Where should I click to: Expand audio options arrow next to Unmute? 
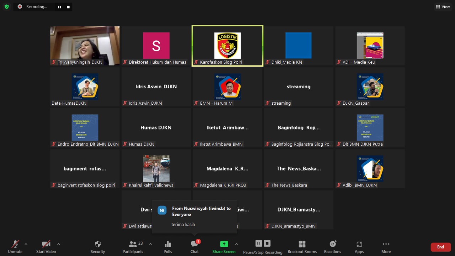click(26, 244)
